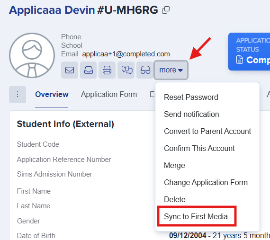Click the Gender label
Image resolution: width=270 pixels, height=240 pixels.
(28, 221)
